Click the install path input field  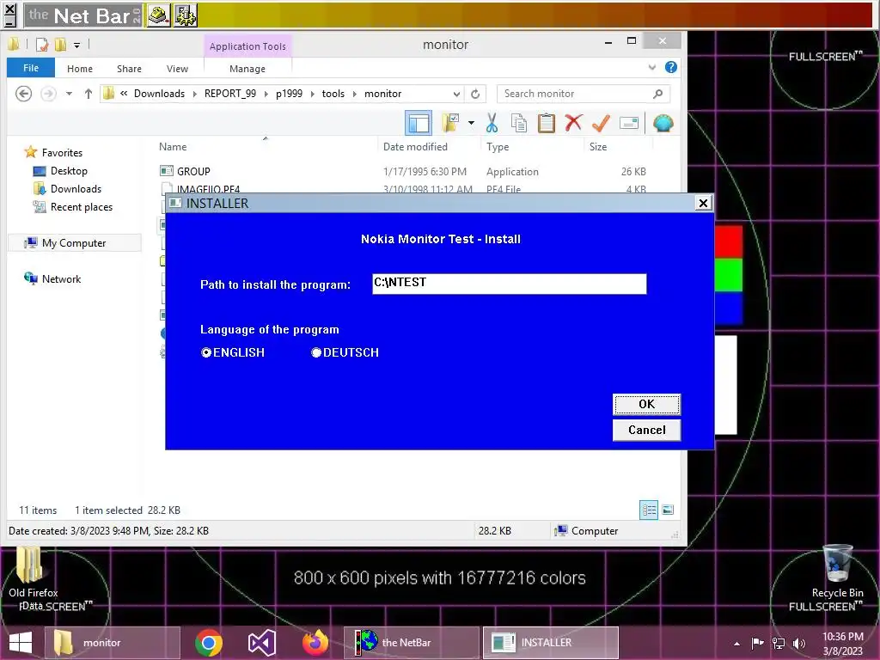point(509,284)
